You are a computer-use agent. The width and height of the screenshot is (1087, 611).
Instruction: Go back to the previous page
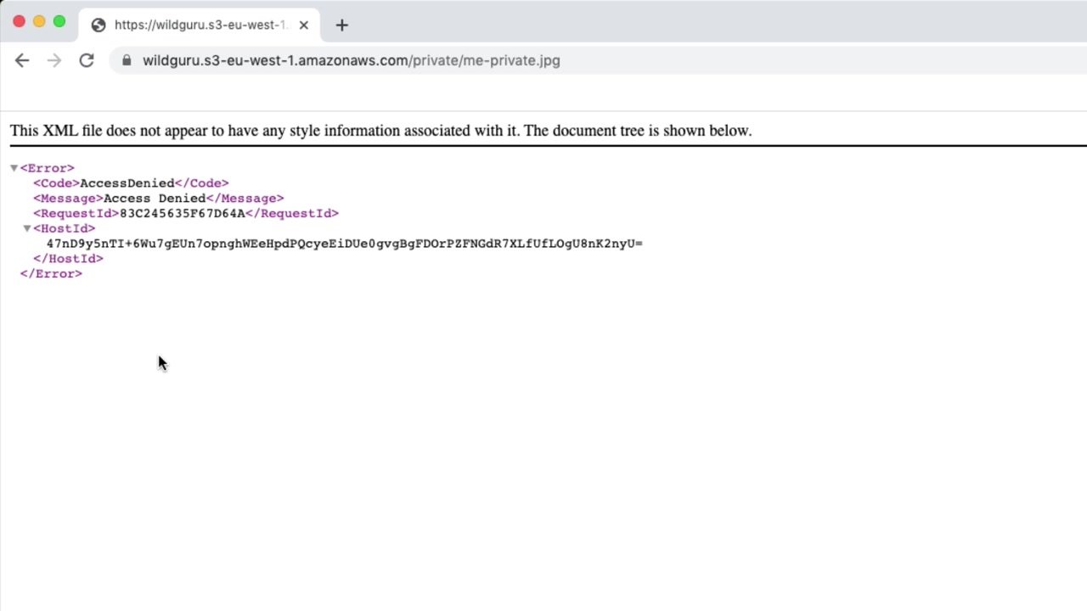click(22, 60)
